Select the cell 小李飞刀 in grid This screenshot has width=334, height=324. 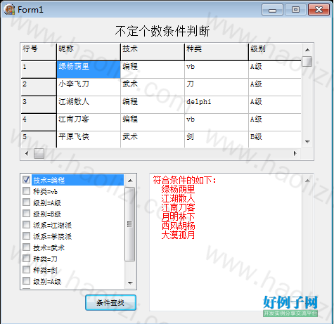tap(89, 87)
